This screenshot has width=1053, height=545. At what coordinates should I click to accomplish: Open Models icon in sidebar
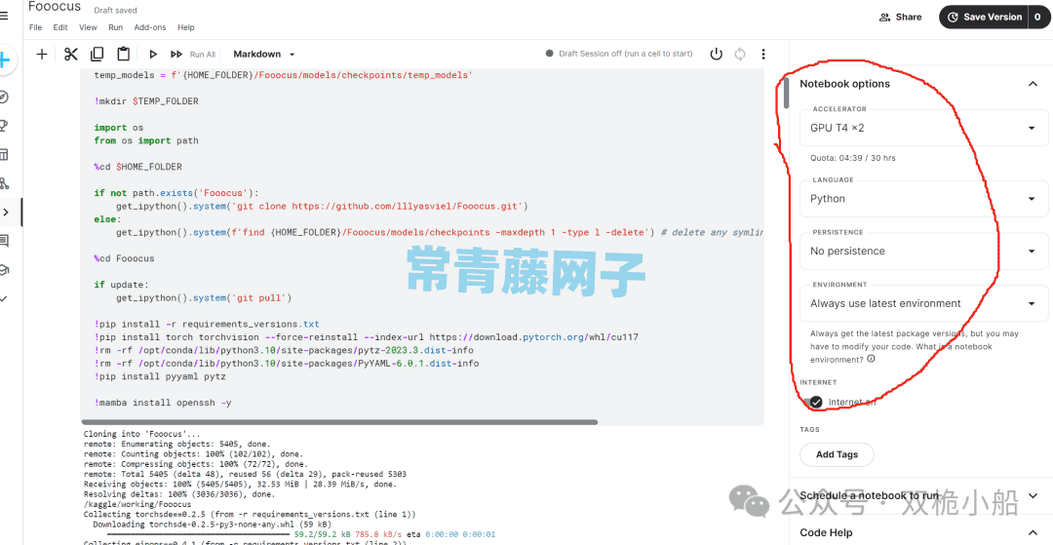tap(4, 183)
